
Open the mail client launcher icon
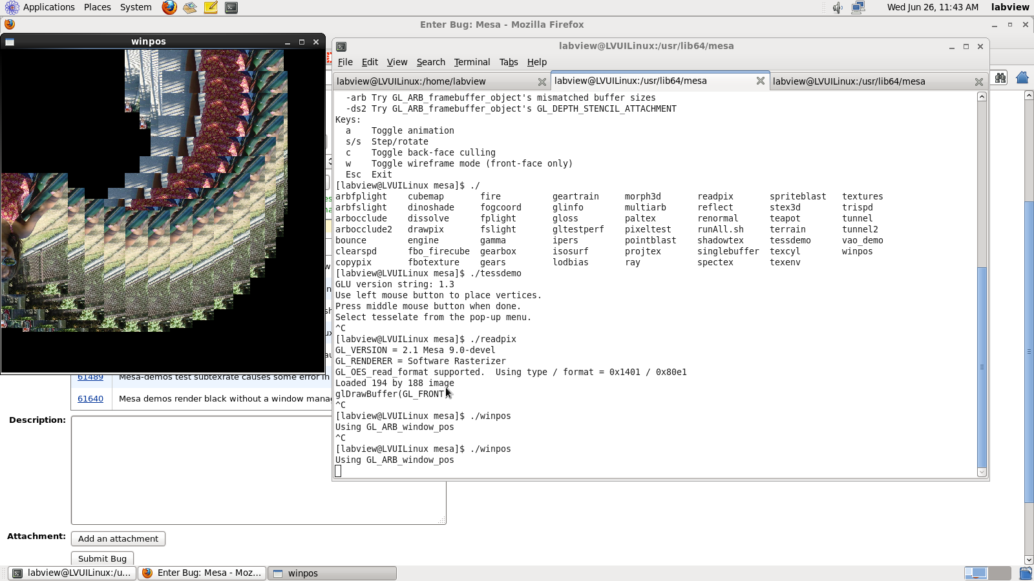pyautogui.click(x=190, y=8)
